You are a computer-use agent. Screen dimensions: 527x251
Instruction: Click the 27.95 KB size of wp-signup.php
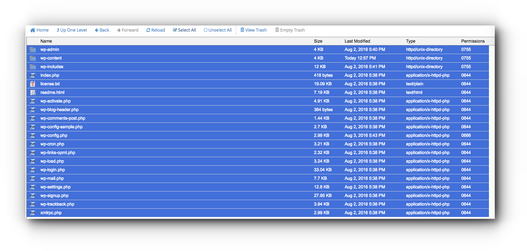coord(323,195)
